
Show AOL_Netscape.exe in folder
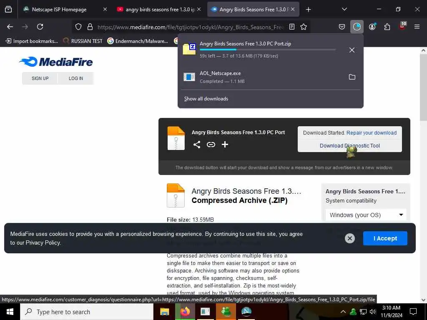(x=352, y=77)
